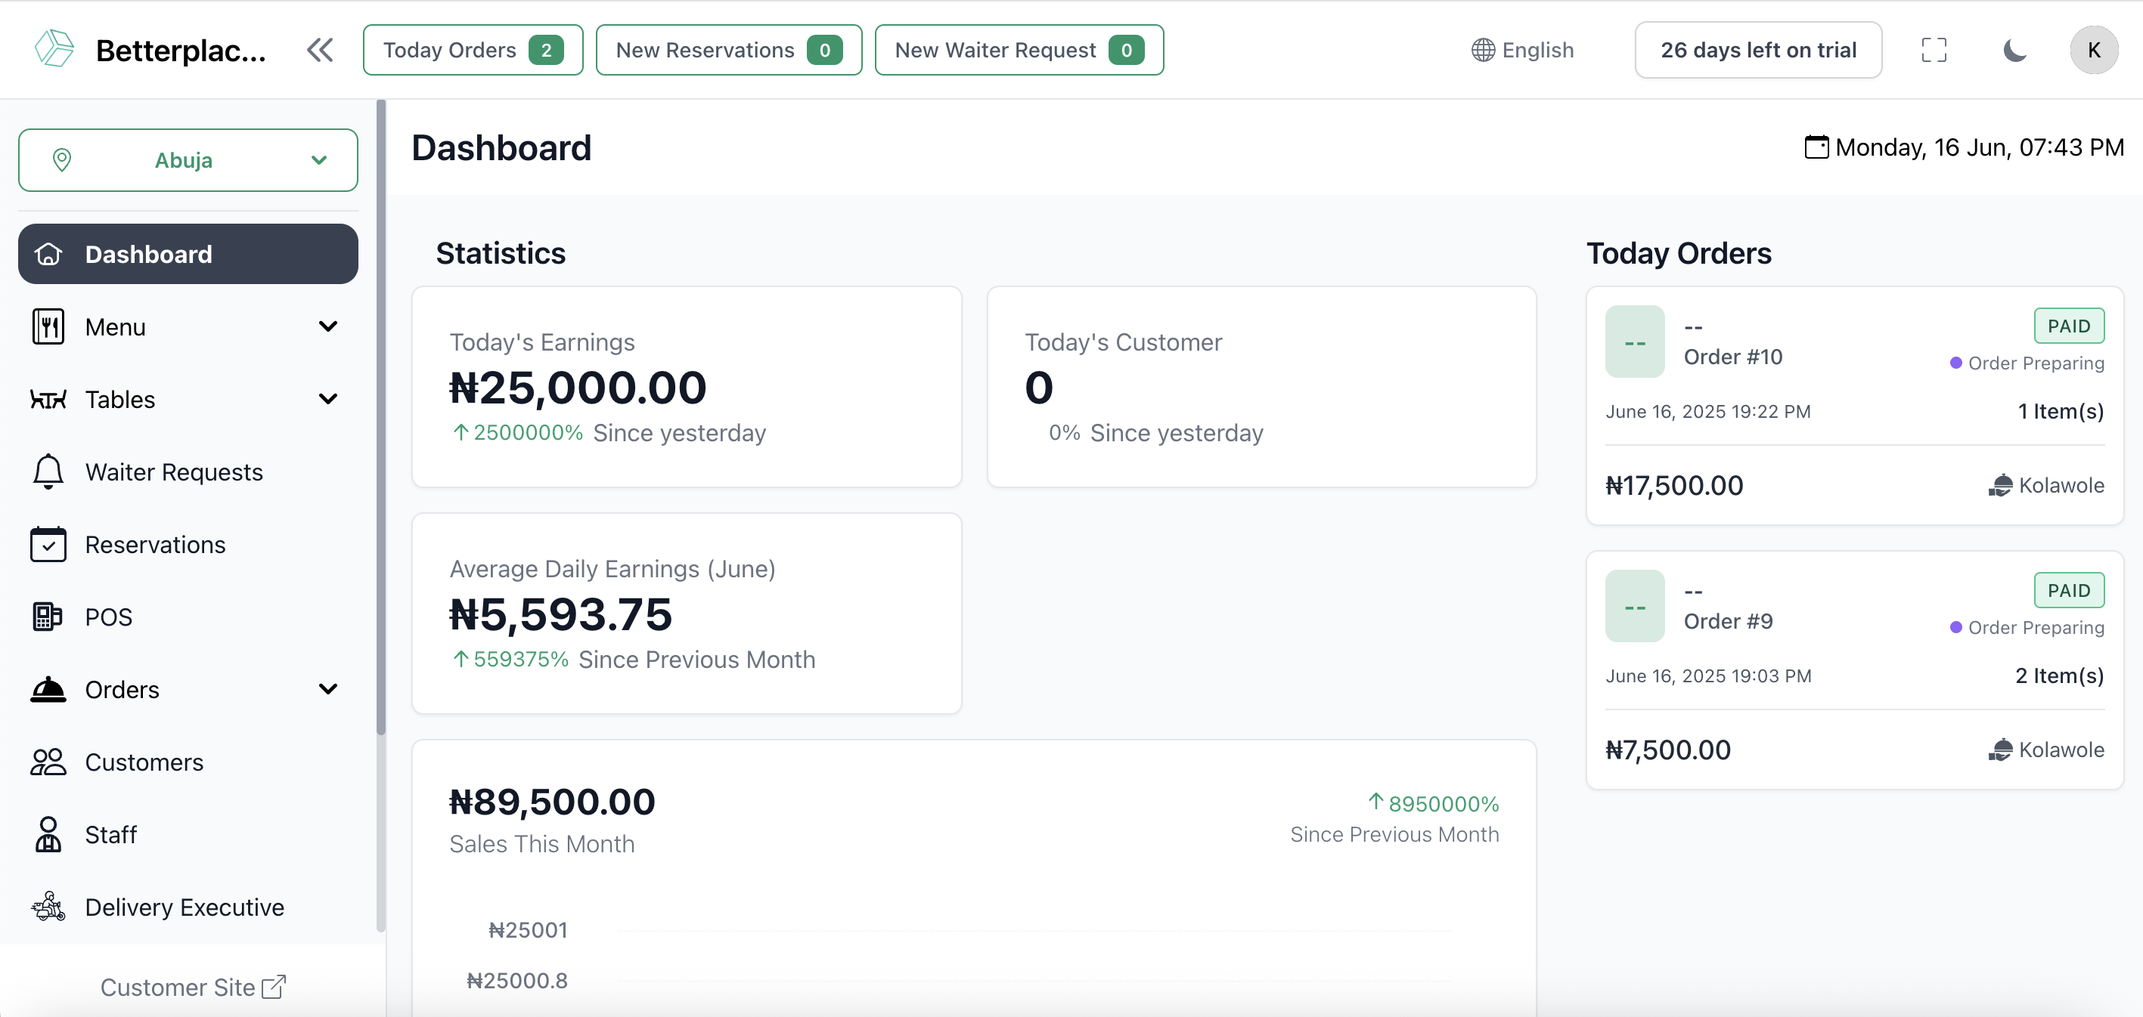Click New Waiter Request button

[x=1019, y=50]
